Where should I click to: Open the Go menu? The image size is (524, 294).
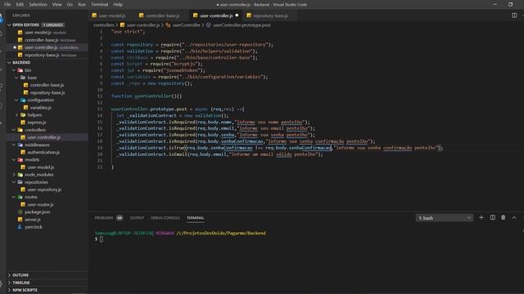(x=70, y=4)
